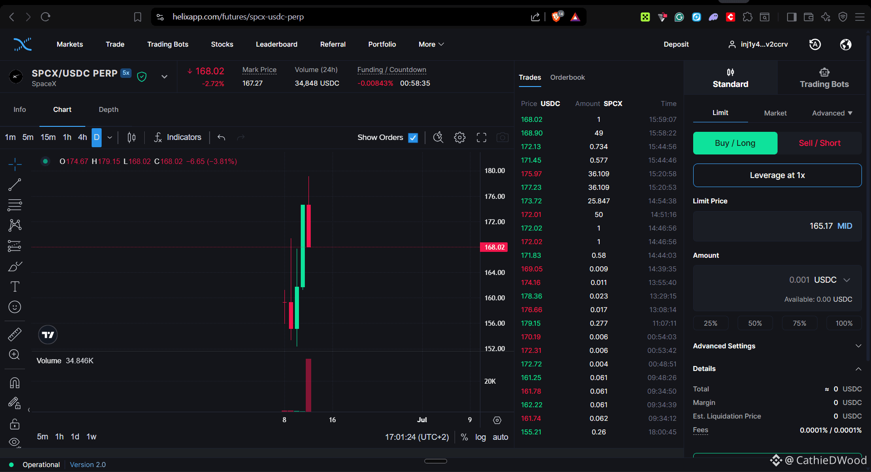This screenshot has height=472, width=871.
Task: Click the Amount input field
Action: [777, 280]
